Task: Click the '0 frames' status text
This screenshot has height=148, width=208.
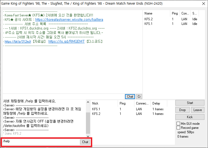Action: (x=183, y=137)
